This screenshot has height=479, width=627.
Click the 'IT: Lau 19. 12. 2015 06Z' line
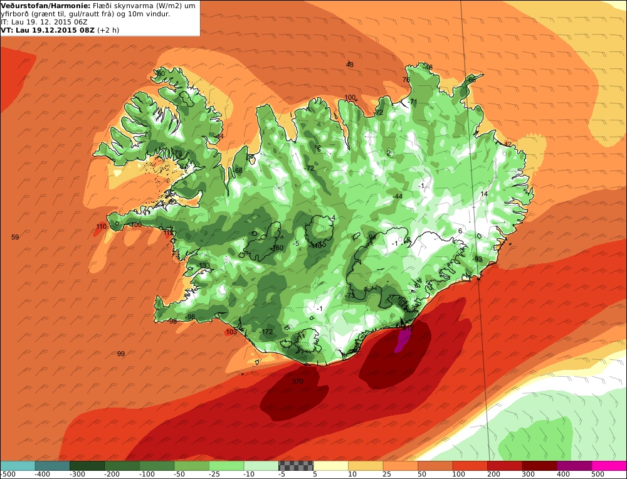tap(45, 22)
